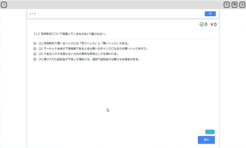Click the 提出 submit button
246x148 pixels.
click(206, 140)
